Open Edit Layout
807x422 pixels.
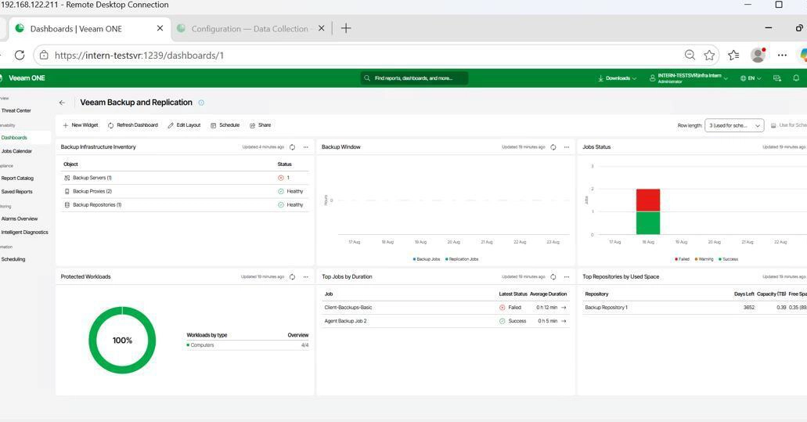(184, 125)
